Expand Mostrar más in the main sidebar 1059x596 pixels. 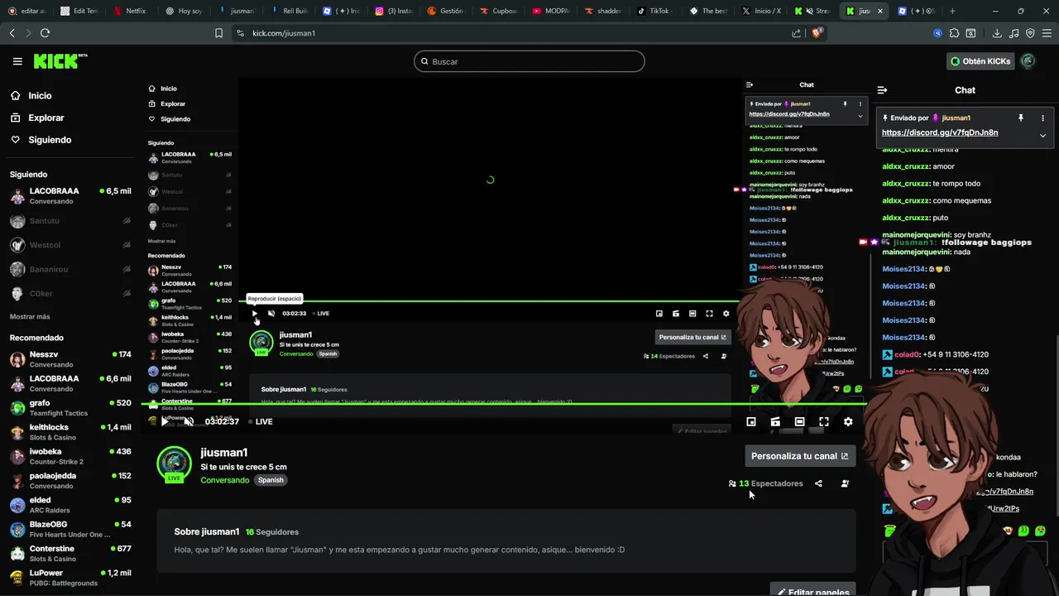[30, 316]
